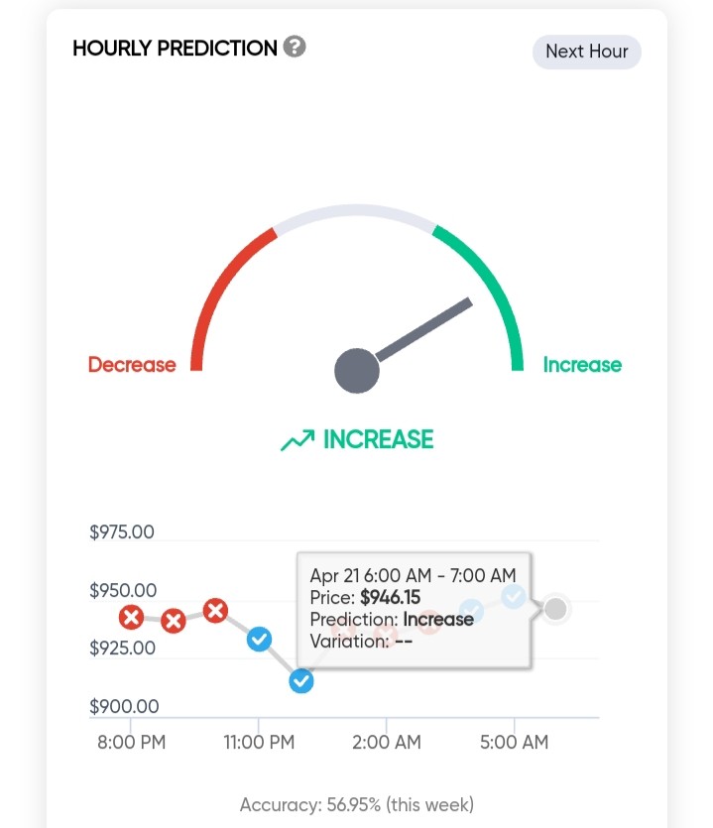The width and height of the screenshot is (713, 828).
Task: Click the gray pending prediction point
Action: pos(555,609)
